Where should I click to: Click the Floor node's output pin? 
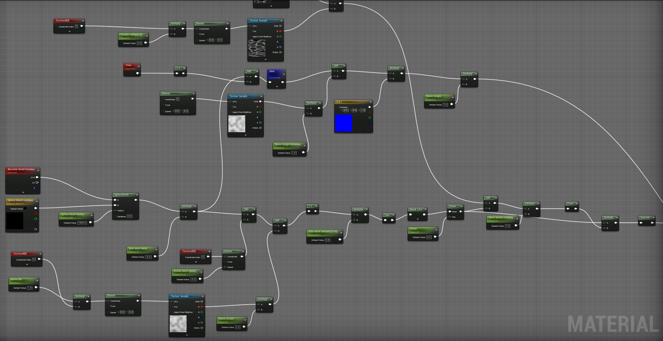point(576,209)
